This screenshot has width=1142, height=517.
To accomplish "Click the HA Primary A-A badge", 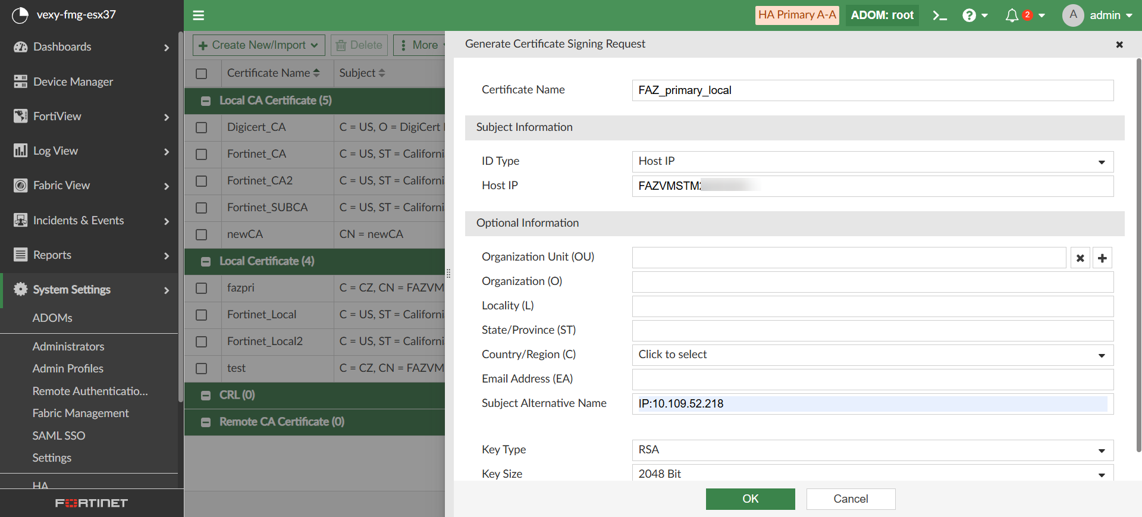I will 797,15.
